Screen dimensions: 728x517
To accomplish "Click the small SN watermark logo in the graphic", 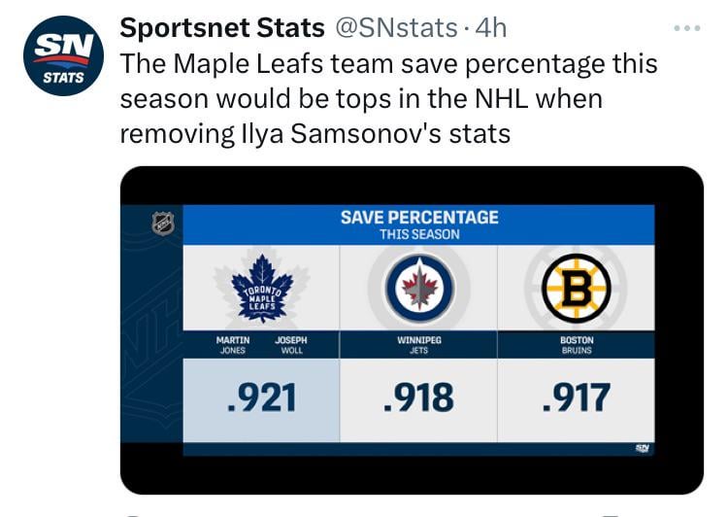I will pos(642,448).
